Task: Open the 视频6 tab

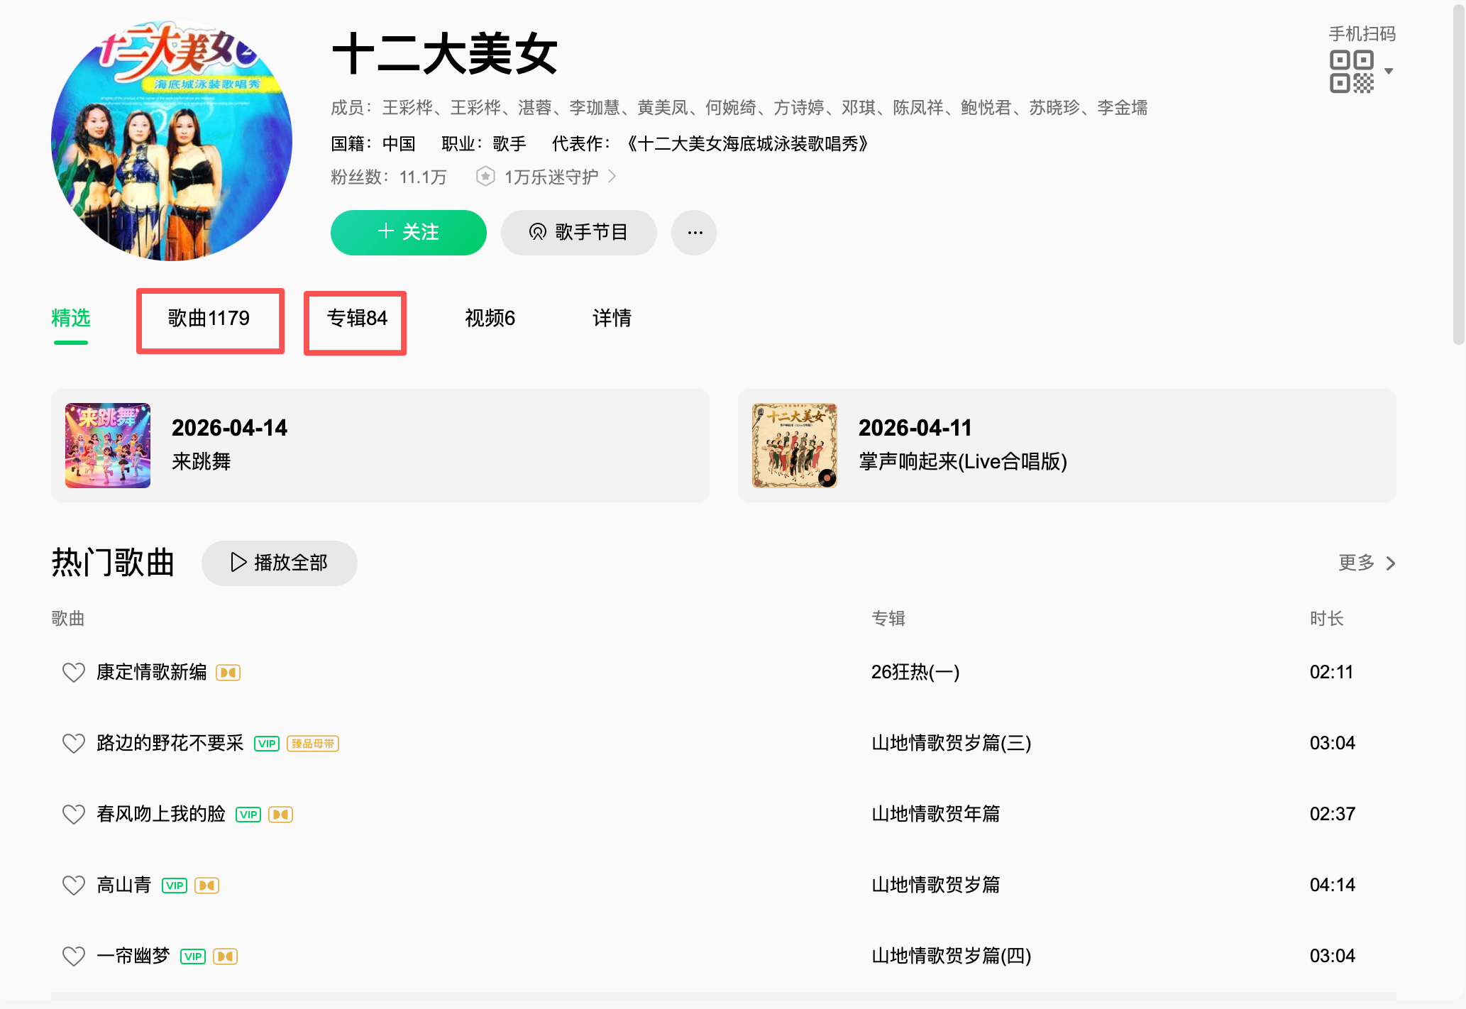Action: [490, 319]
